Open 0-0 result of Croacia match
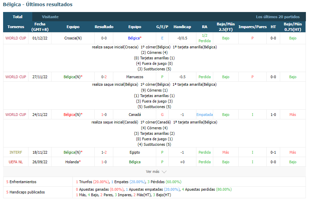309x201 pixels. coord(104,38)
